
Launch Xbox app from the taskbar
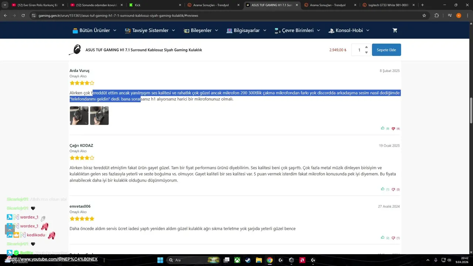click(237, 260)
